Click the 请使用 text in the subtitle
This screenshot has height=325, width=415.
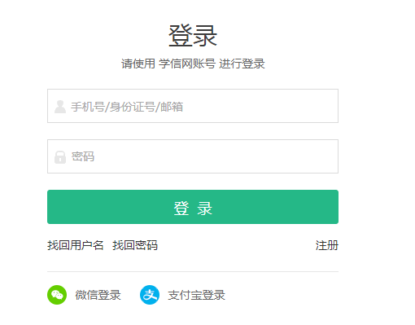pos(138,64)
